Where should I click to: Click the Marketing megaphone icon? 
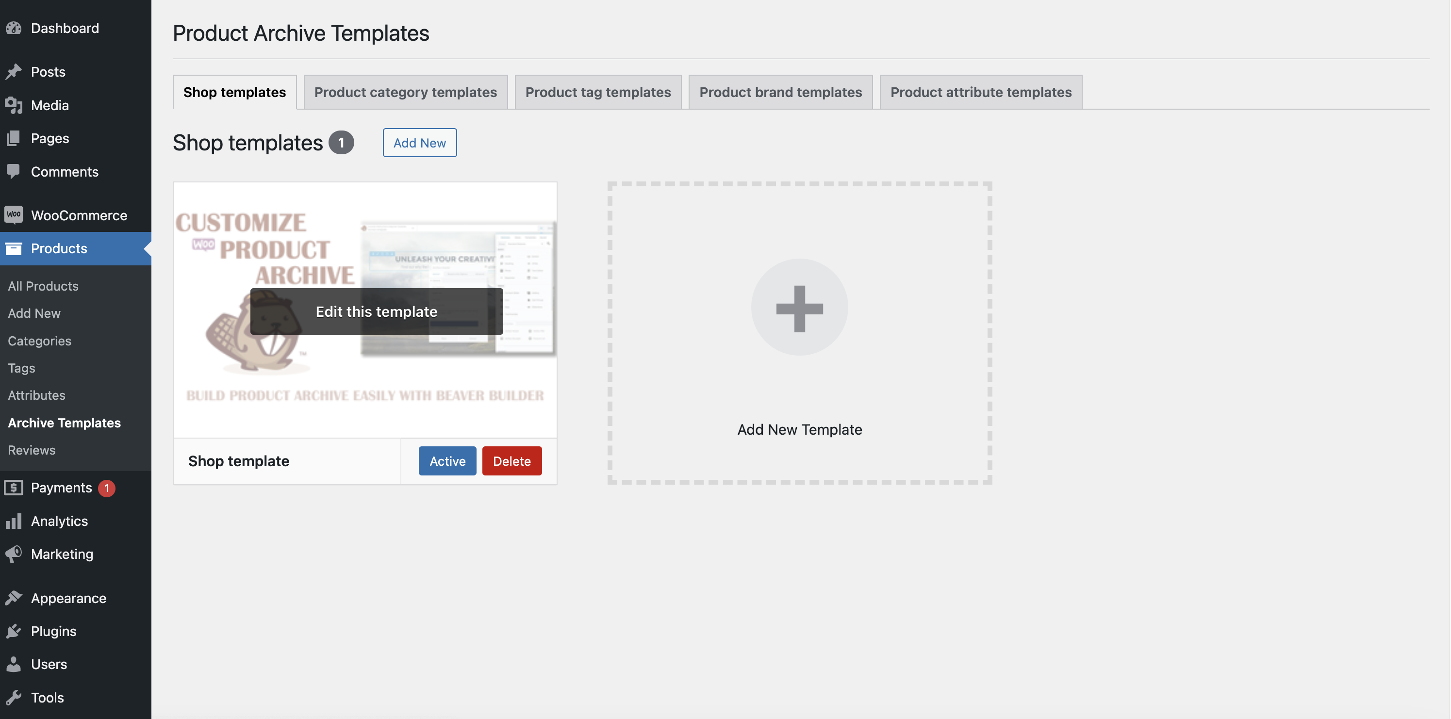tap(14, 554)
